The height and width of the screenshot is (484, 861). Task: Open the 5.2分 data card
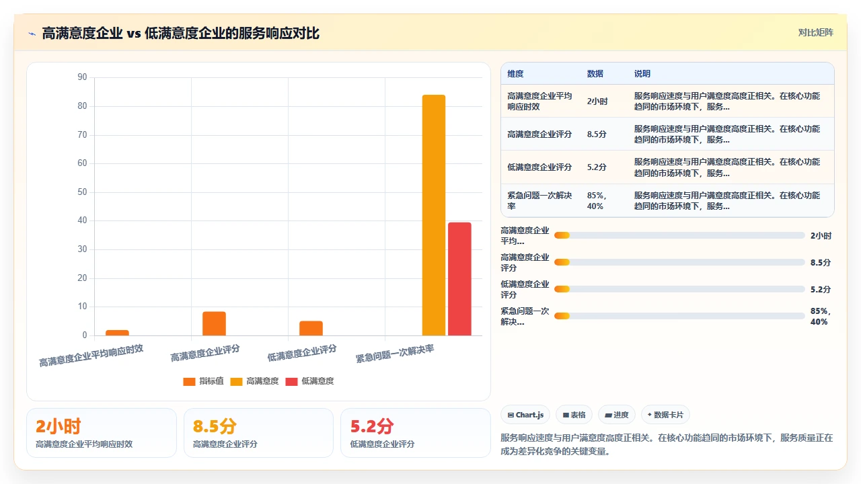click(416, 433)
